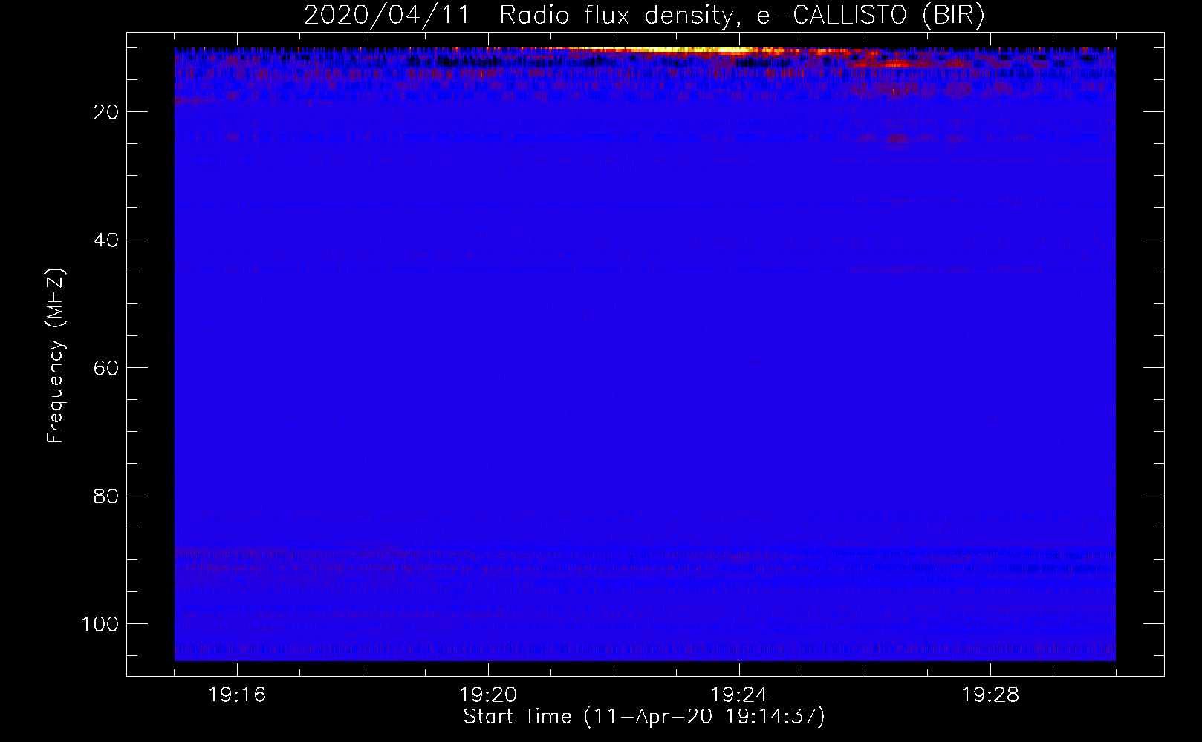Click the 19:16 time tick label
This screenshot has width=1202, height=742.
point(237,695)
